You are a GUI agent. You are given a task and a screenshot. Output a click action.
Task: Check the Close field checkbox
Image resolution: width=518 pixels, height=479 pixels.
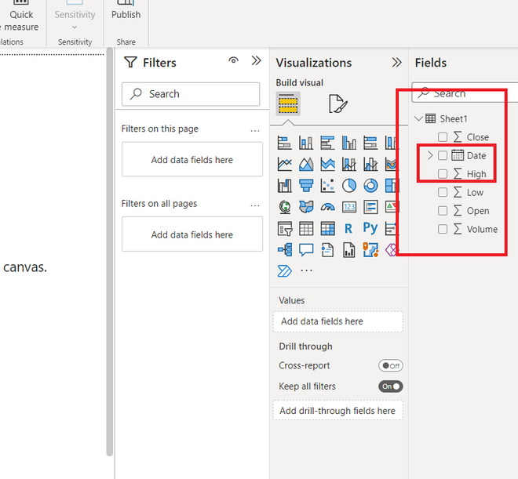[x=443, y=137]
